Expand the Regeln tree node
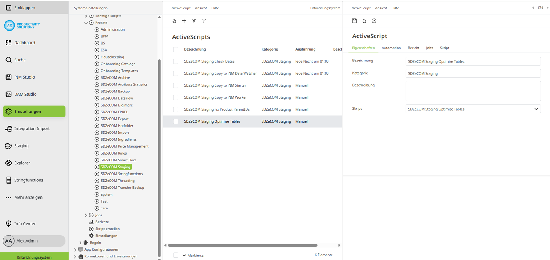 click(x=81, y=243)
